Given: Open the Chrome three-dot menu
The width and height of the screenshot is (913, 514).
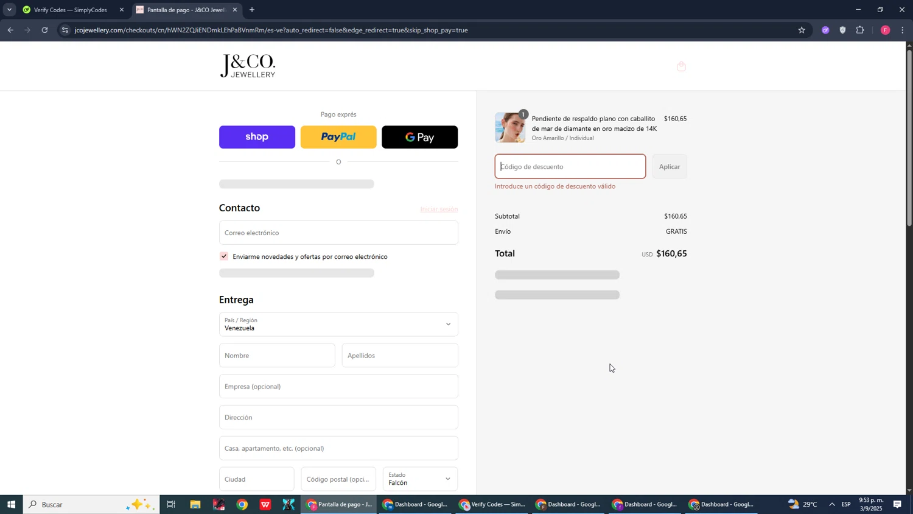Looking at the screenshot, I should pyautogui.click(x=902, y=30).
